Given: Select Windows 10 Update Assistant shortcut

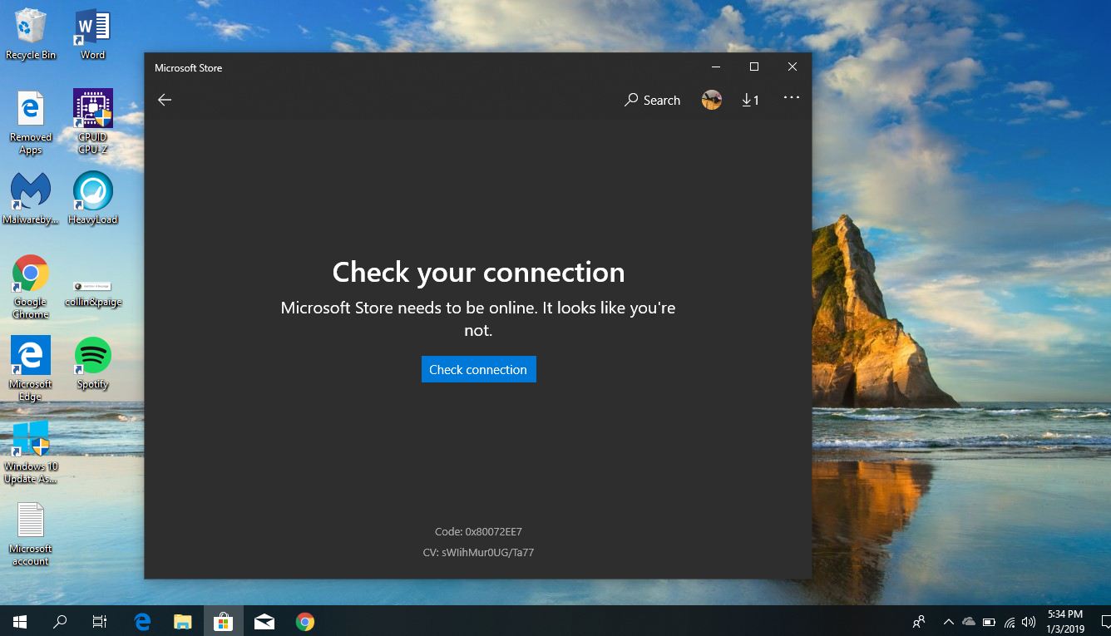Looking at the screenshot, I should click(31, 451).
